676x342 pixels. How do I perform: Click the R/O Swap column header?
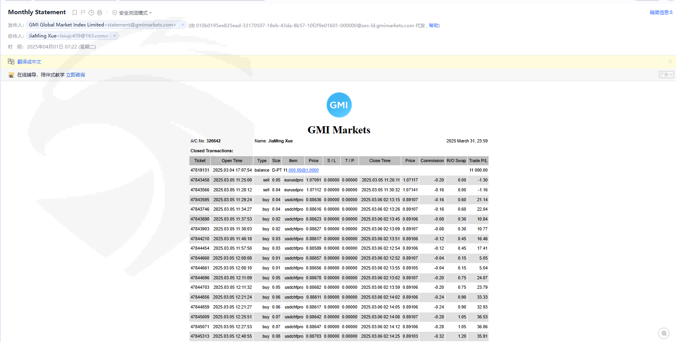[x=457, y=161]
